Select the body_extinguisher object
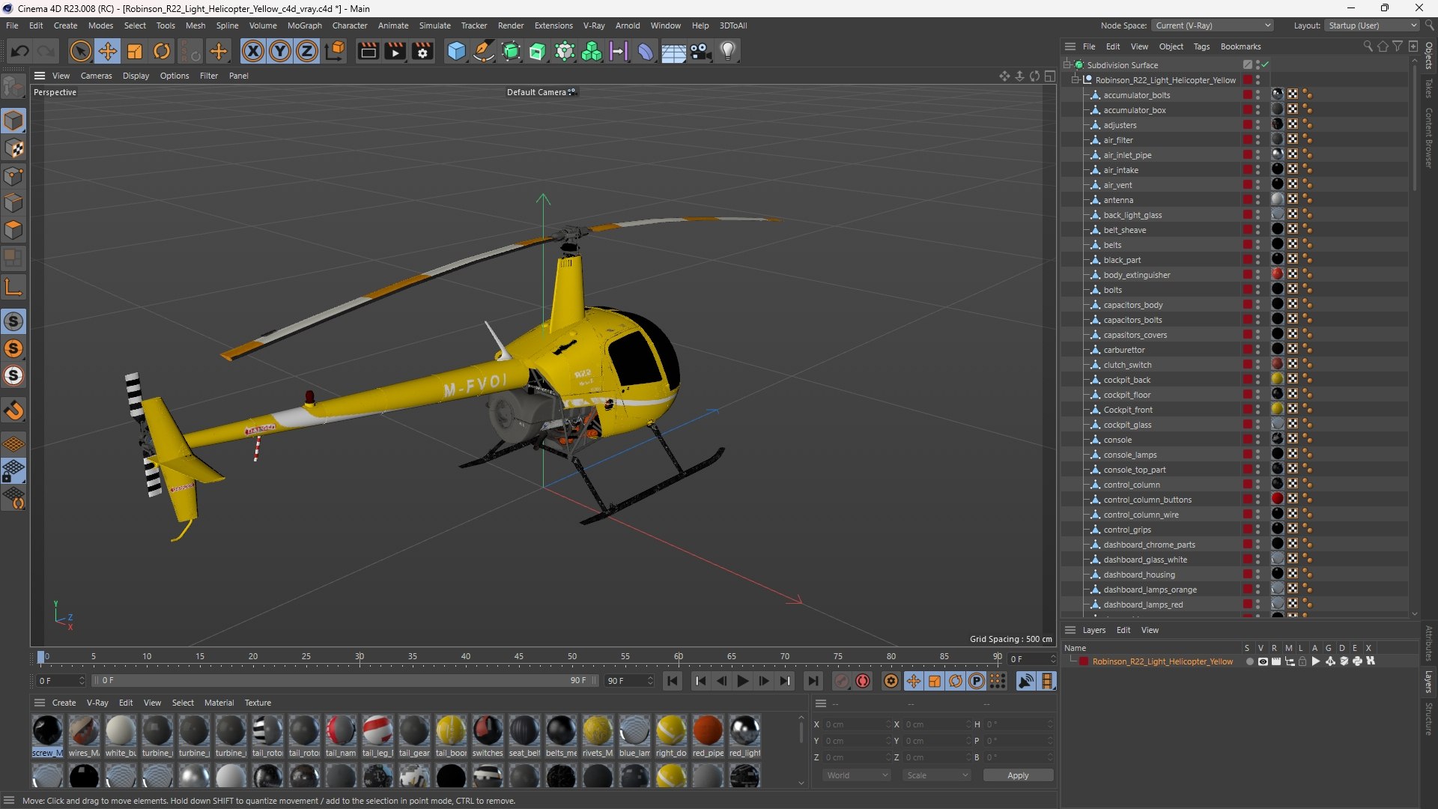Screen dimensions: 1438x809 tap(1136, 275)
